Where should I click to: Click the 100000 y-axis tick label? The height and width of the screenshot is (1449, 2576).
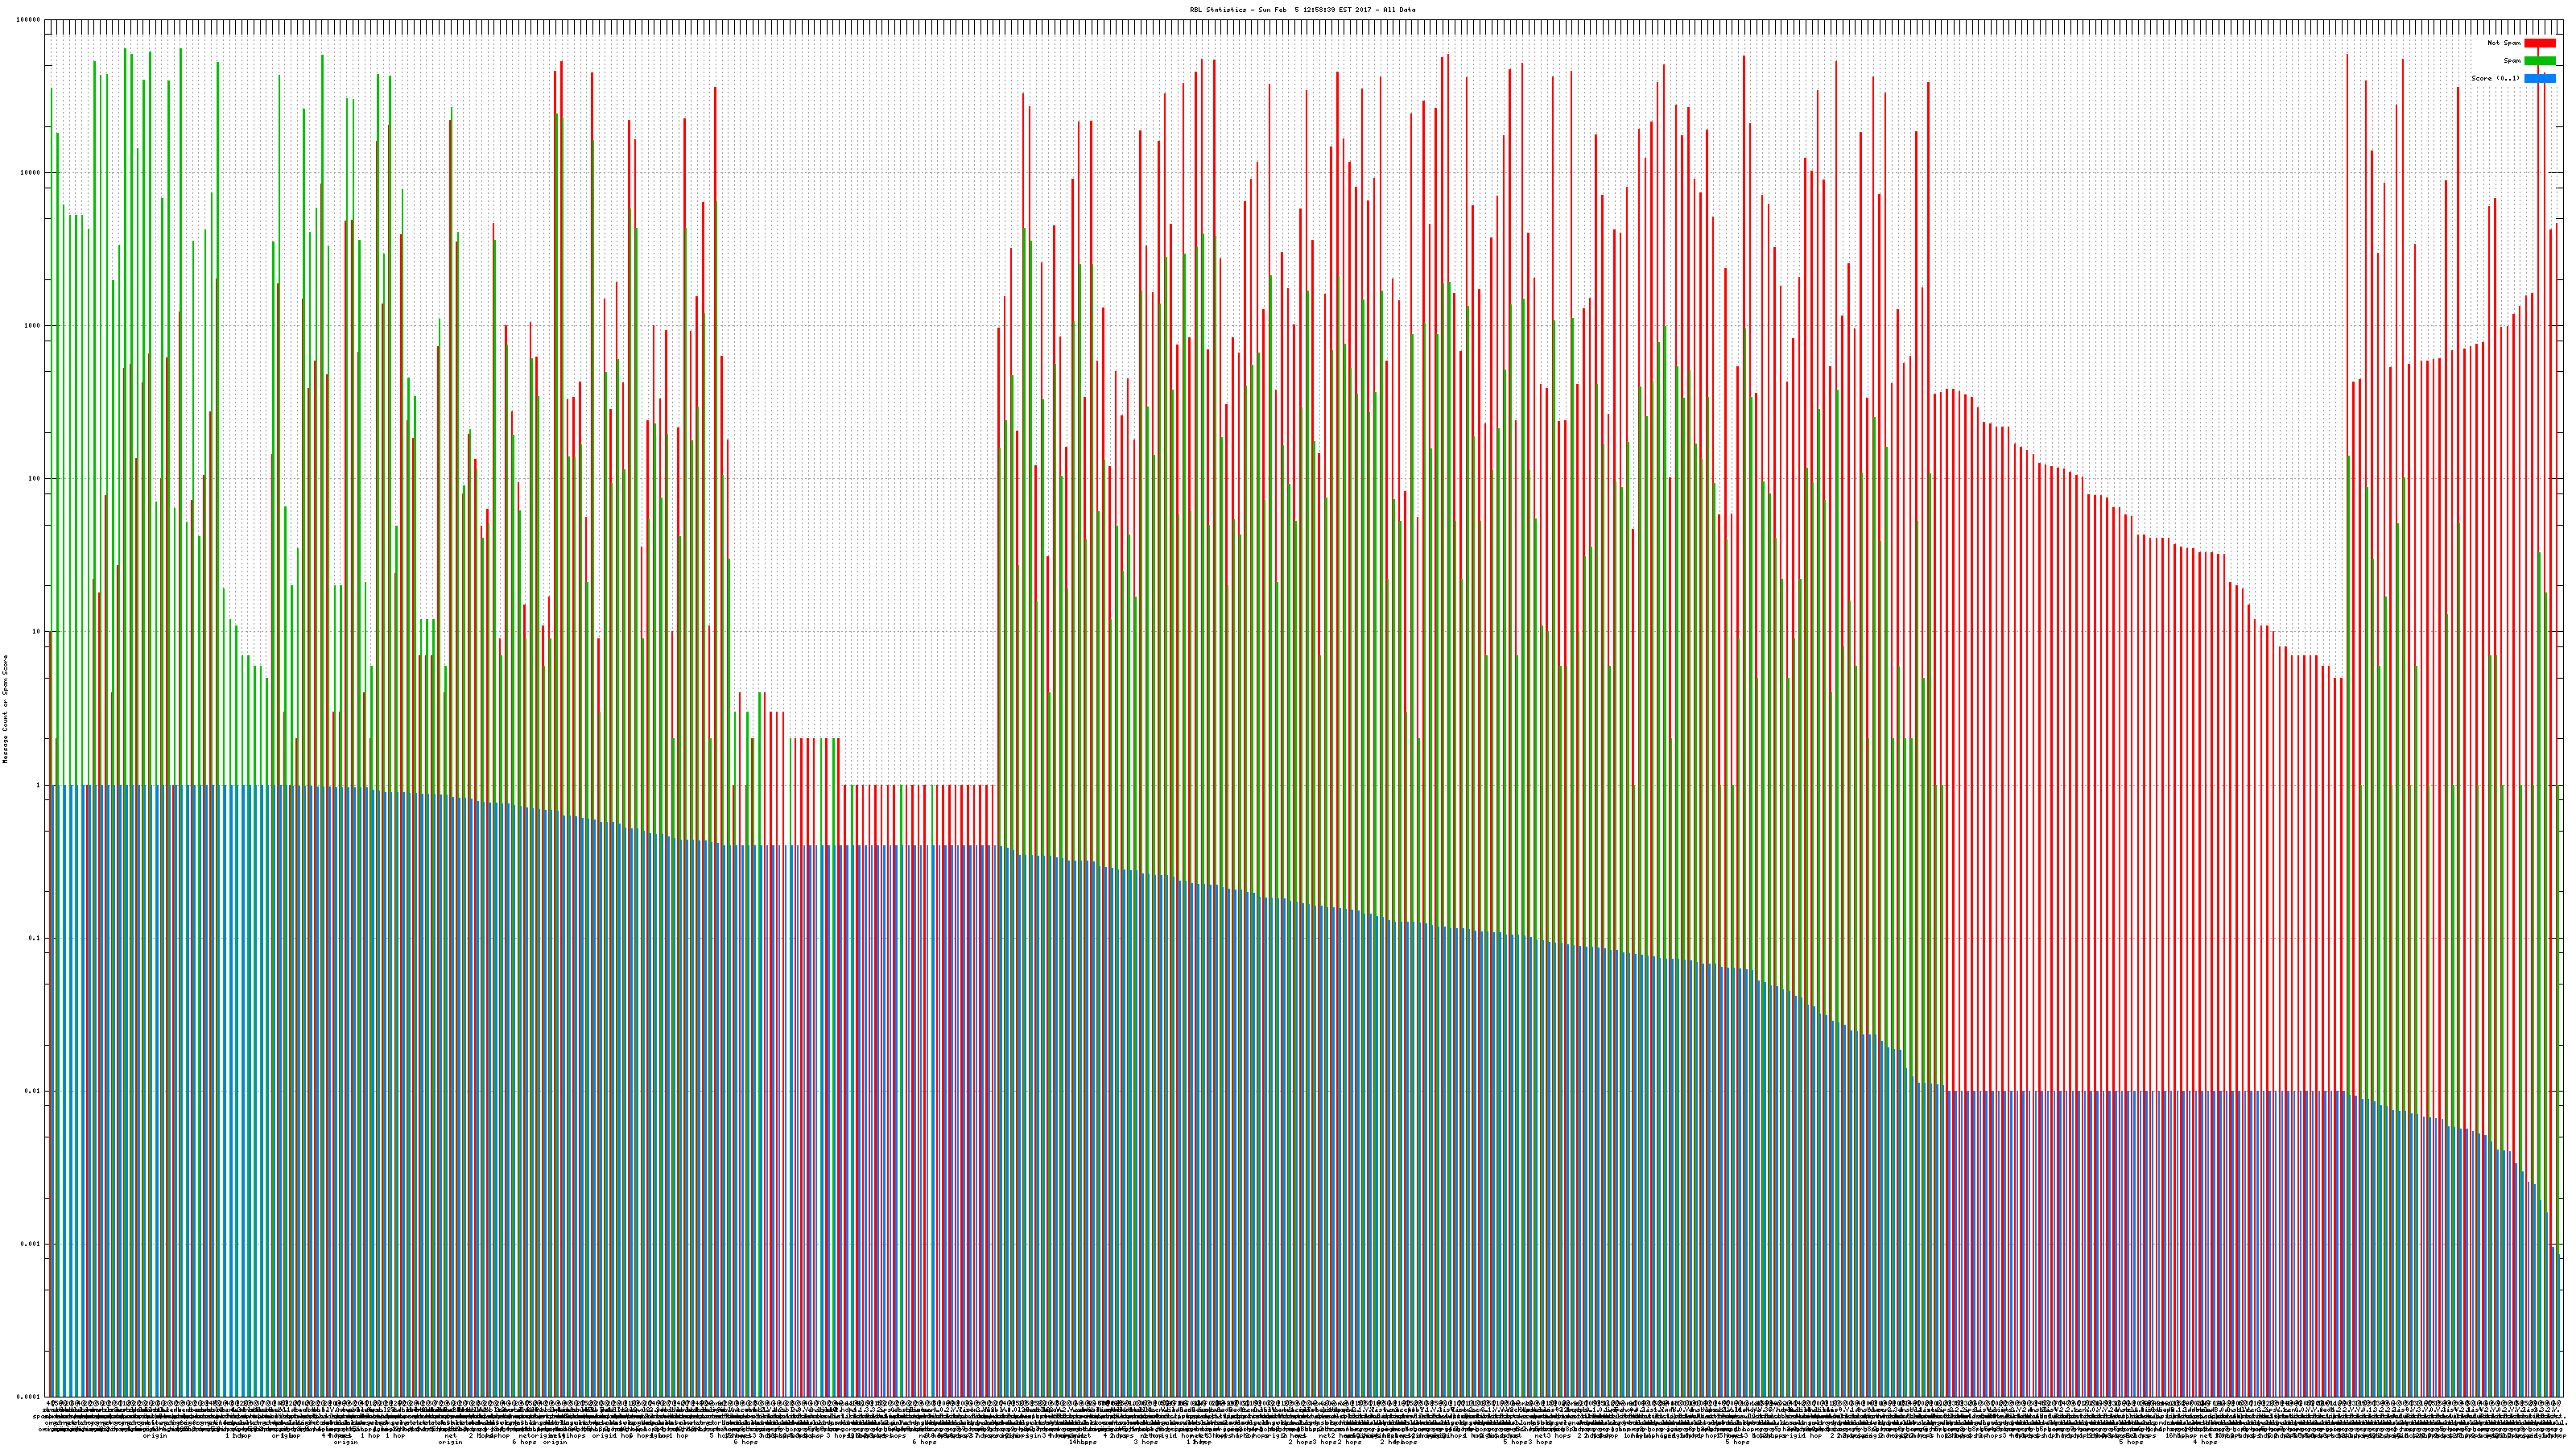pos(30,20)
